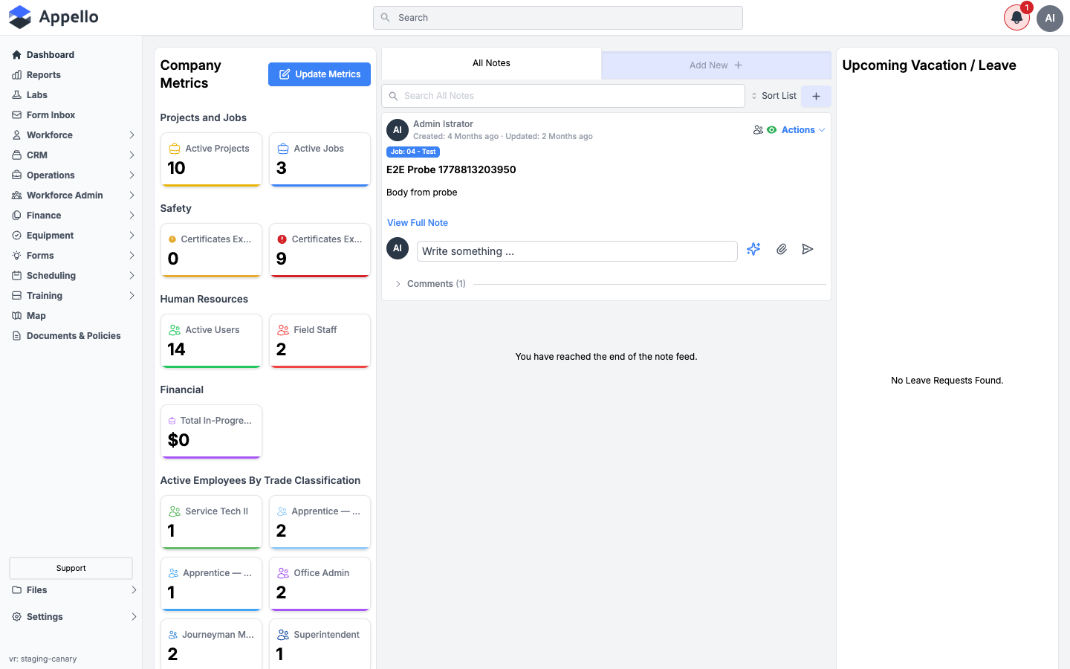Open the Add New tab

click(x=716, y=65)
